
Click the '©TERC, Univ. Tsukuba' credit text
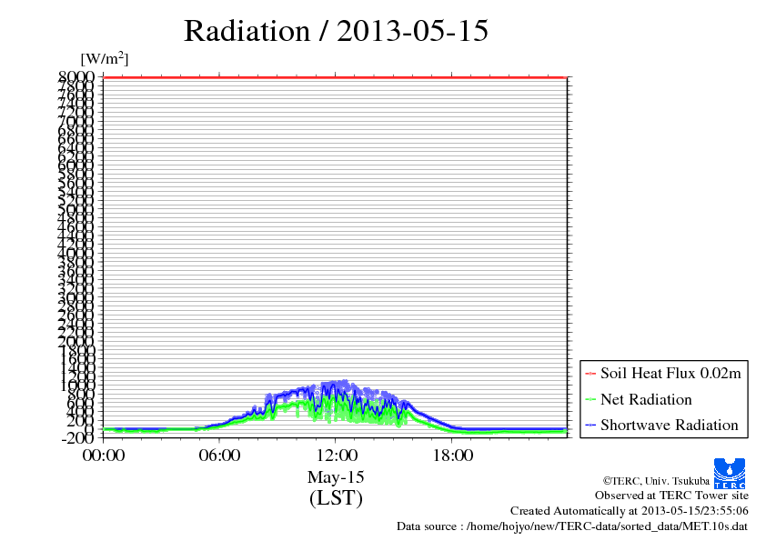coord(656,481)
